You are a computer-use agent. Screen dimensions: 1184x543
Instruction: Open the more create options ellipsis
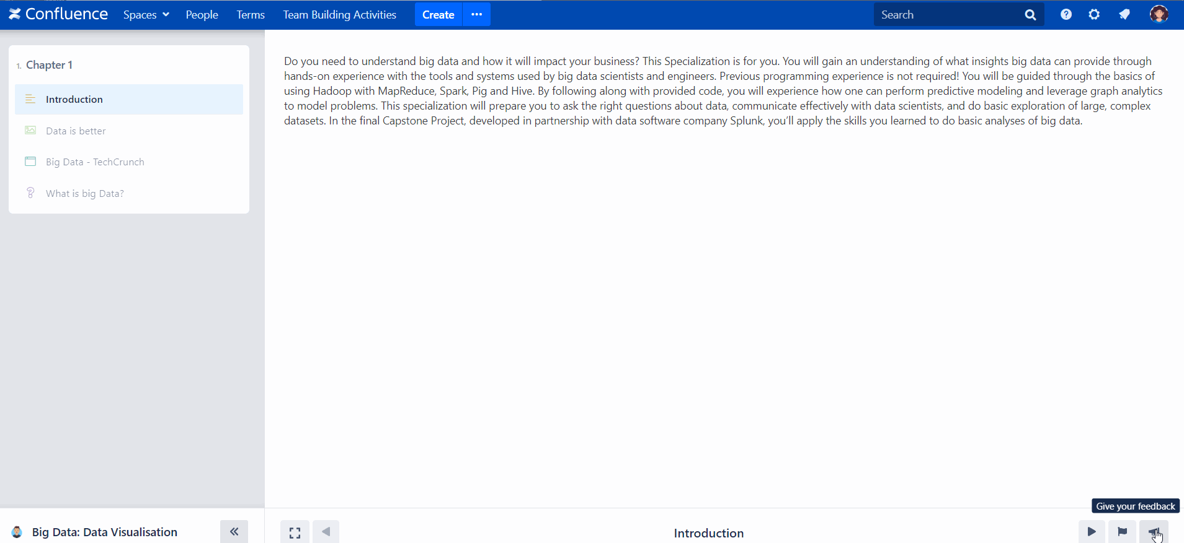coord(476,15)
